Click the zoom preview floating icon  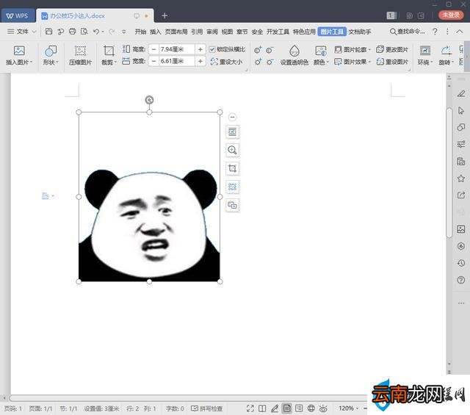pyautogui.click(x=232, y=150)
